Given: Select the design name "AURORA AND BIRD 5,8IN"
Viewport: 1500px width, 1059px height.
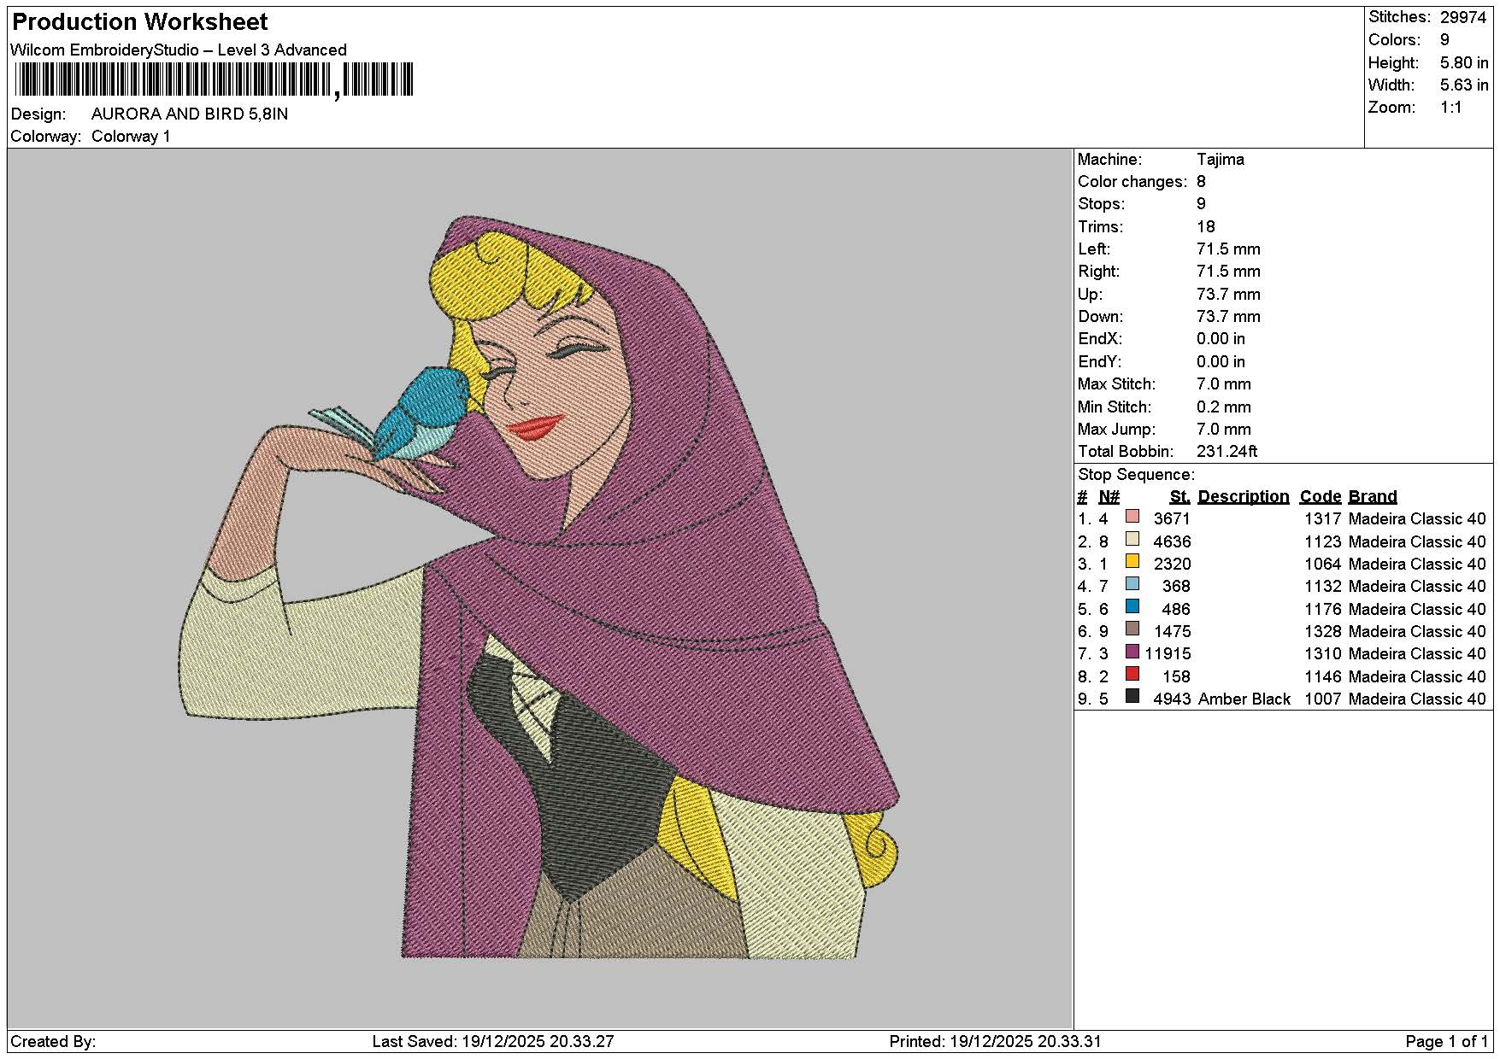Looking at the screenshot, I should [x=190, y=114].
